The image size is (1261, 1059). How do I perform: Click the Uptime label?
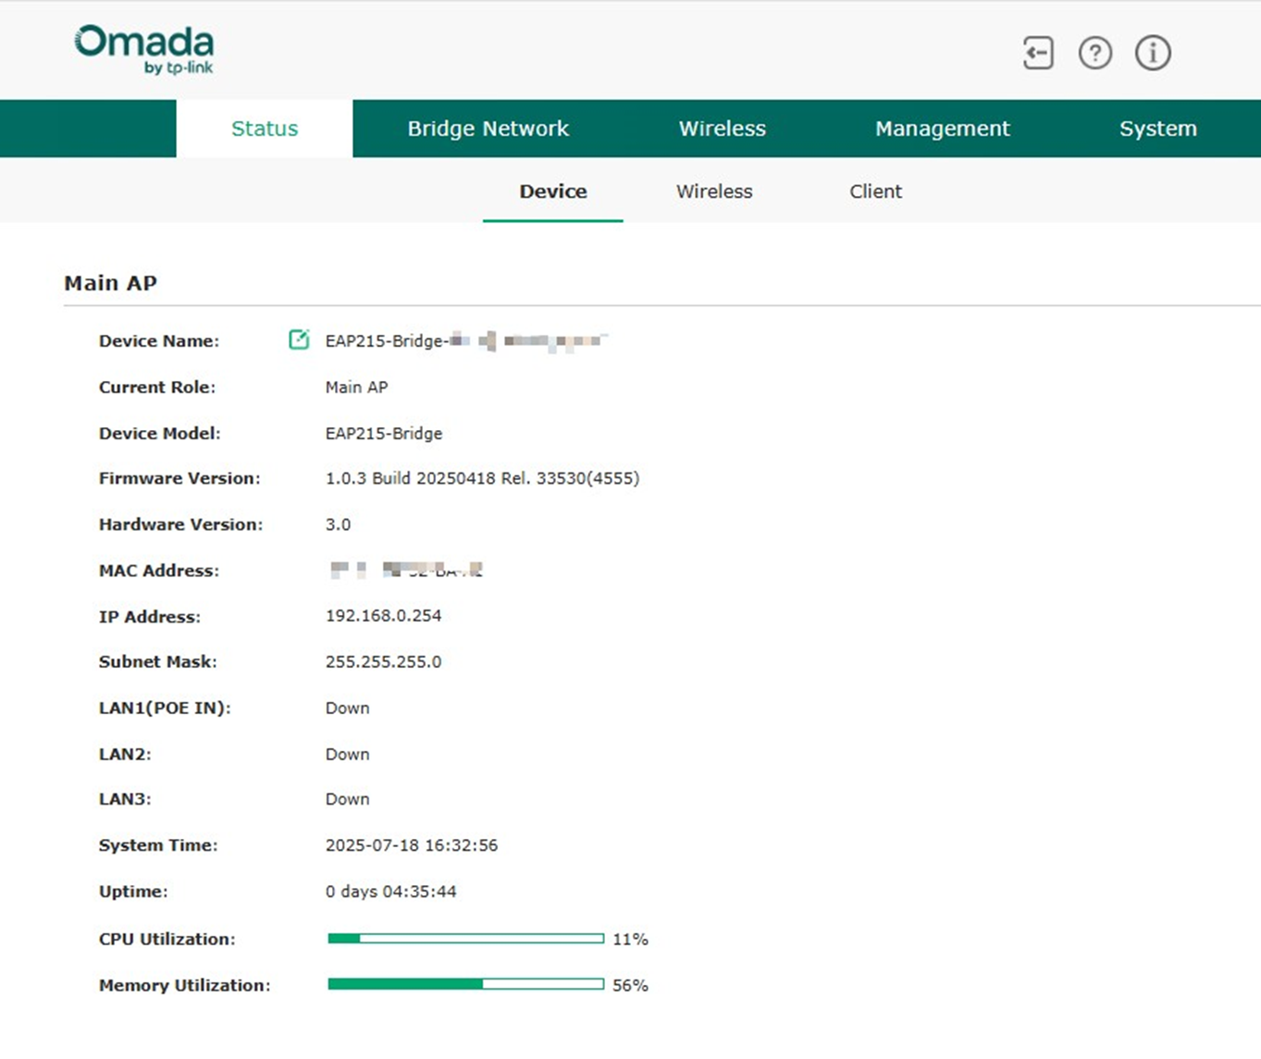pos(133,892)
